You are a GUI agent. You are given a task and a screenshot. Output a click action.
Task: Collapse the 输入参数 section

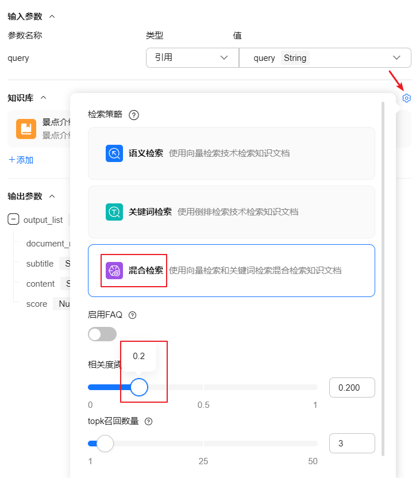[52, 17]
